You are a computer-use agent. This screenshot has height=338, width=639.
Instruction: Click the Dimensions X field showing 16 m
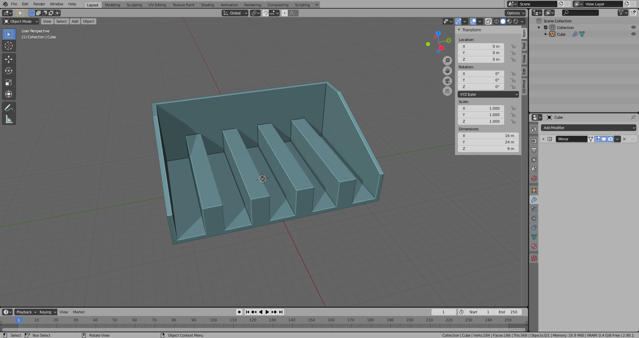(x=488, y=136)
